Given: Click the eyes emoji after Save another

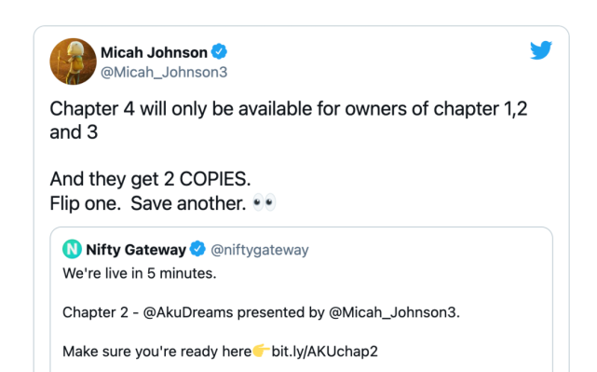Looking at the screenshot, I should (265, 202).
